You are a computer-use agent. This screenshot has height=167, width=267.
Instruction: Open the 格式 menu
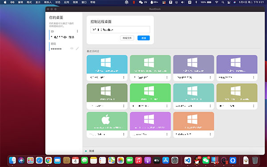point(29,2)
